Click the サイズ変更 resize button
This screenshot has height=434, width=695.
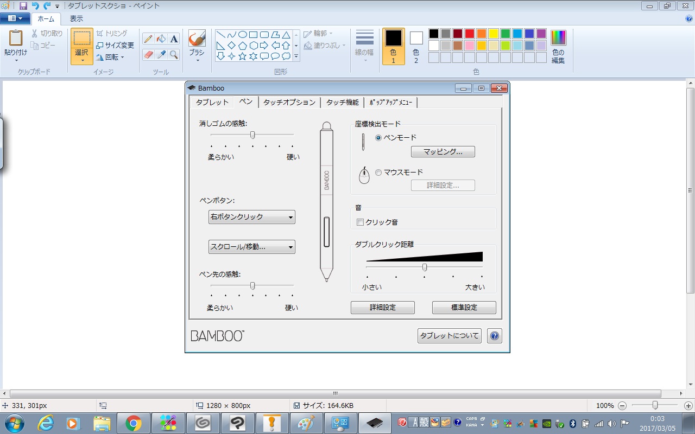click(115, 45)
